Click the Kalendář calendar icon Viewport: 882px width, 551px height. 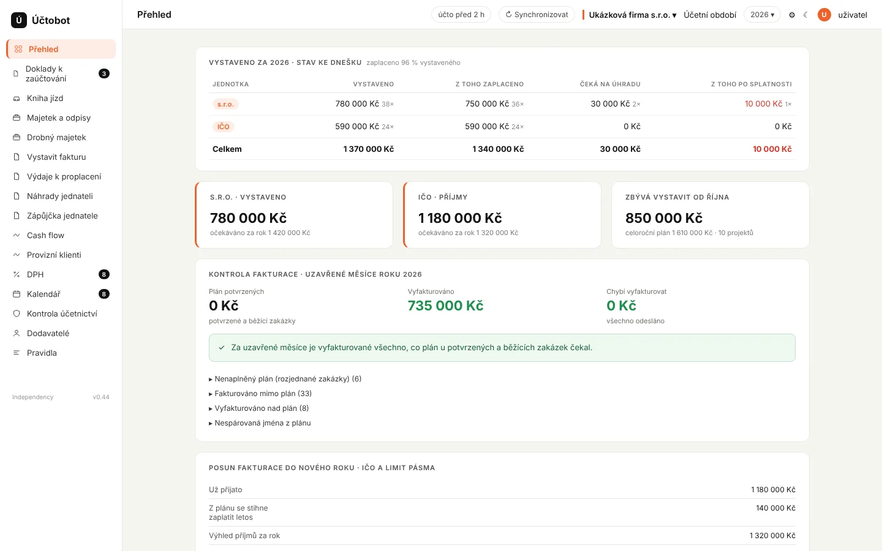point(17,294)
